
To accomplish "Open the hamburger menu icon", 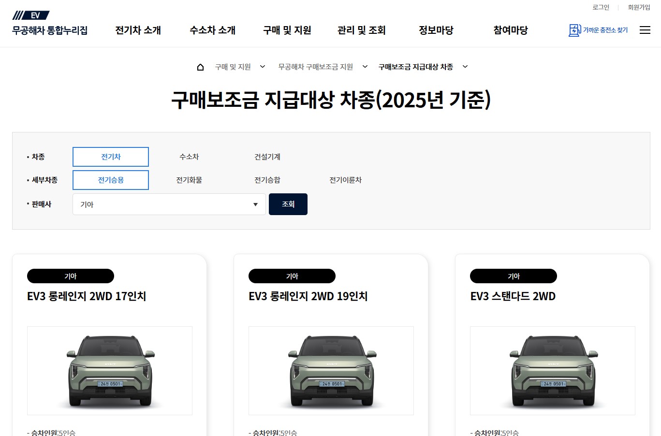I will tap(645, 30).
